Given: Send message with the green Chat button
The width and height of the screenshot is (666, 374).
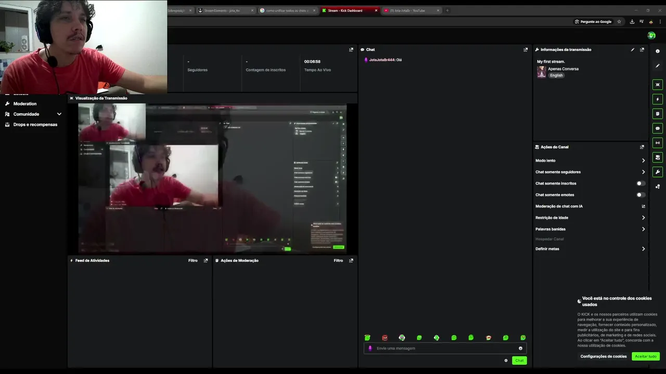Looking at the screenshot, I should pos(519,360).
